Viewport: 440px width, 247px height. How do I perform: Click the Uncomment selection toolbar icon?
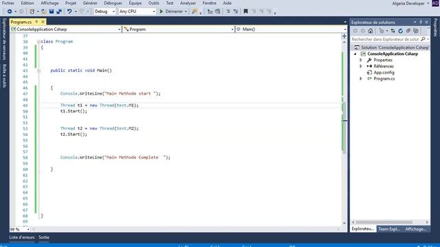[236, 12]
